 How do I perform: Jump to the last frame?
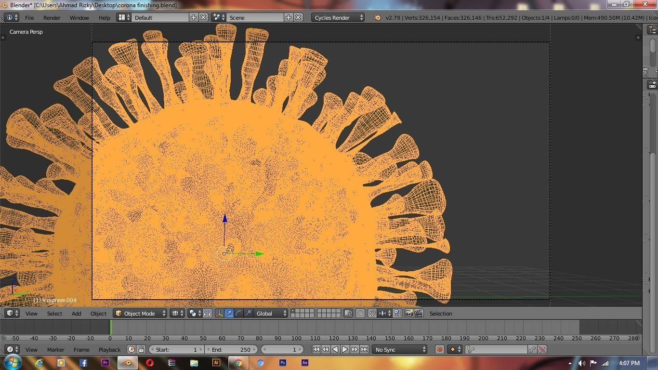click(364, 349)
